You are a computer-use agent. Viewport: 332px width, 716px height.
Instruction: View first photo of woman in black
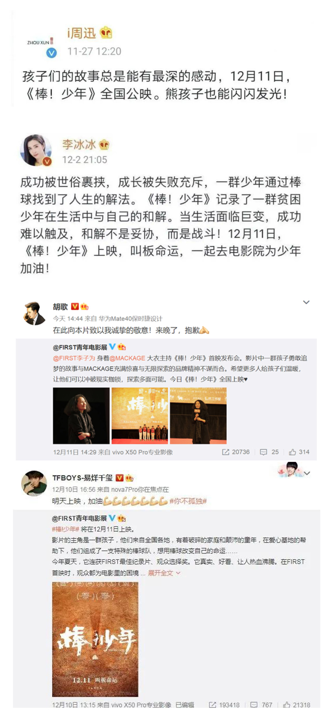[81, 416]
